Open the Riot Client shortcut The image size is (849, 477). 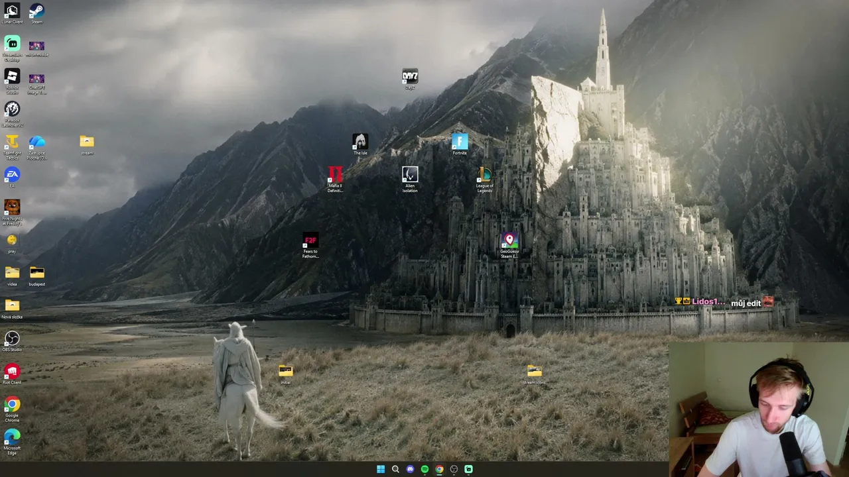coord(12,374)
